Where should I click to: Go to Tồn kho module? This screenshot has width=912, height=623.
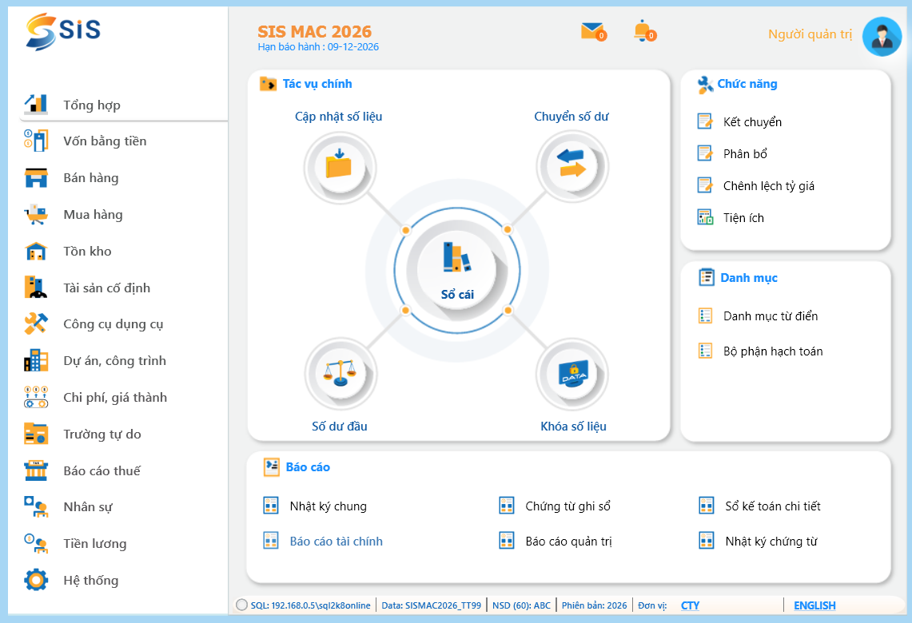coord(87,252)
